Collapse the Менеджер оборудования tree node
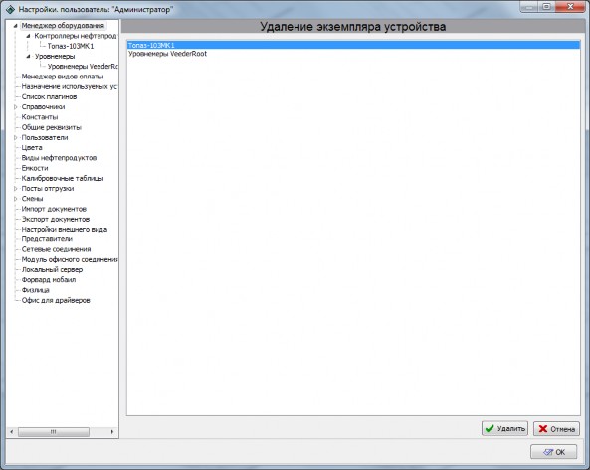The image size is (590, 470). click(16, 26)
